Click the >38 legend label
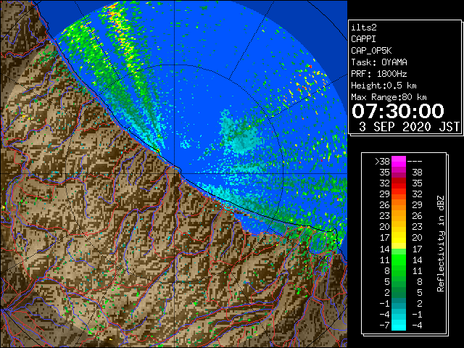Screen dimensions: 464x348 382,162
